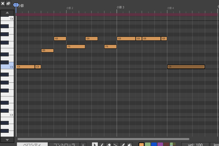Viewport: 219px width, 146px height.
Task: Click the detach window icon
Action: (x=8, y=3)
